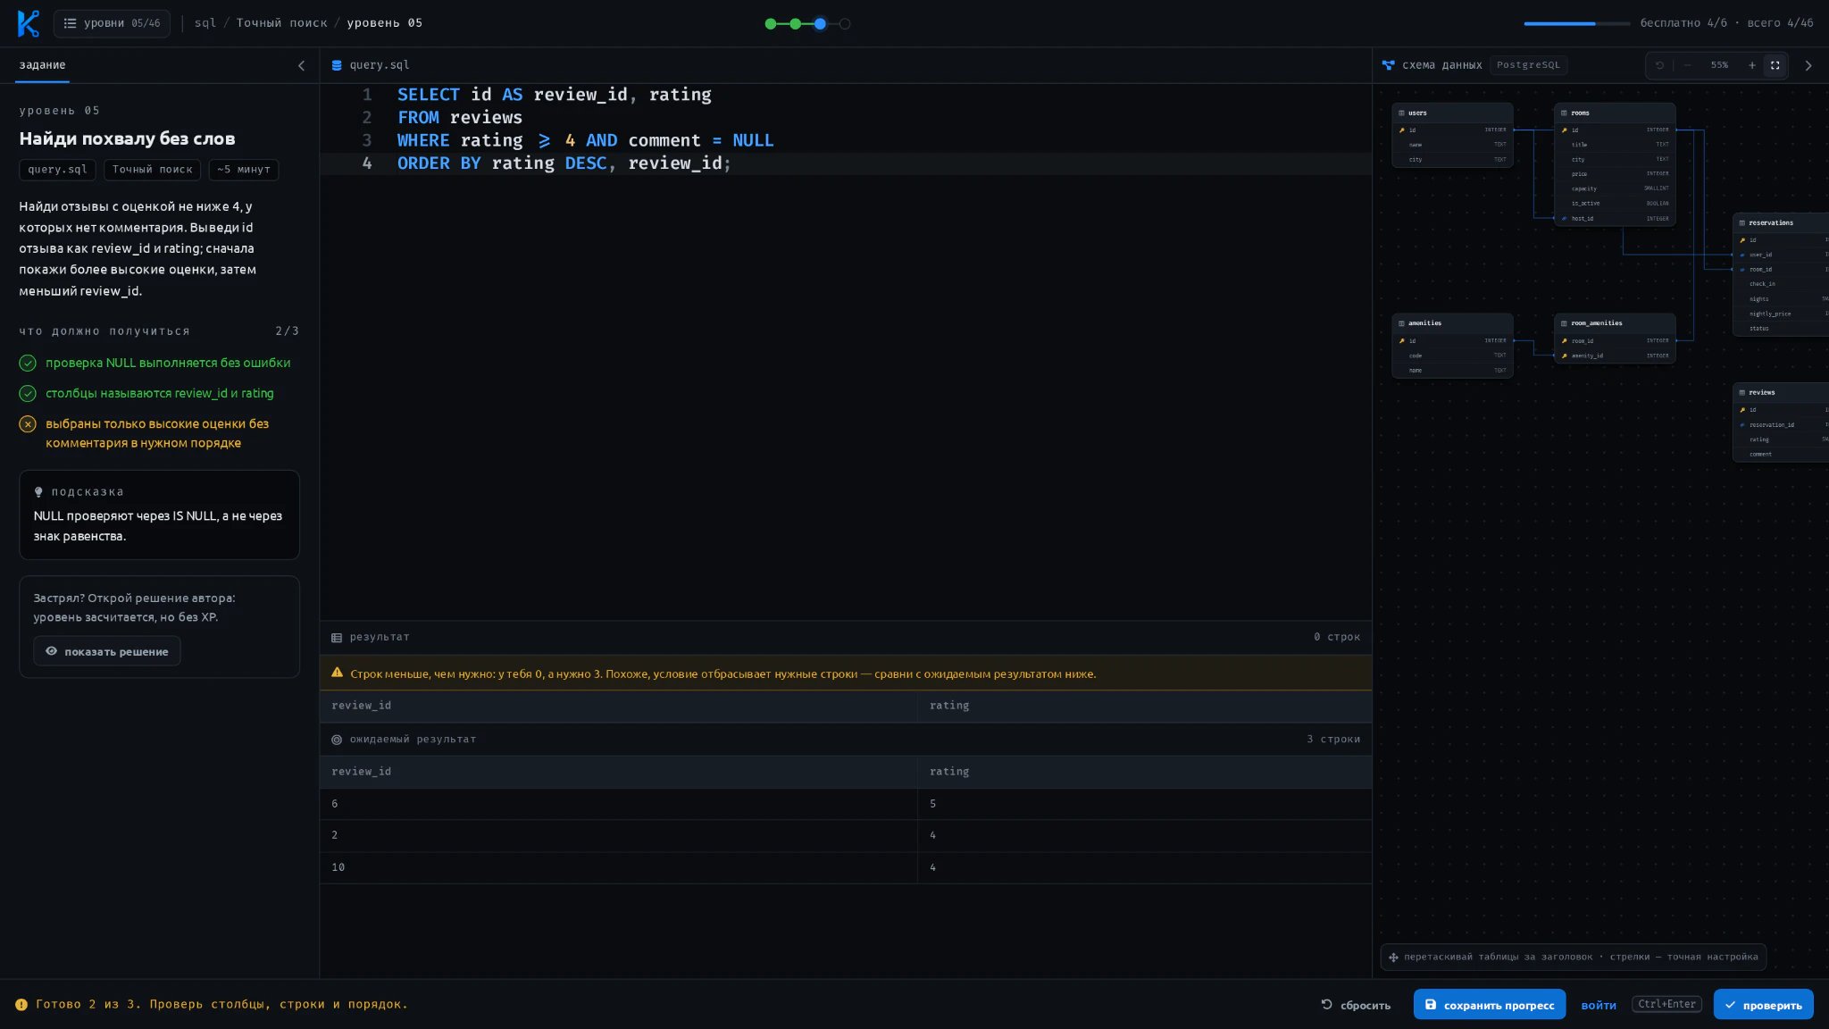Click the Точный поиск breadcrumb
The height and width of the screenshot is (1029, 1829).
pyautogui.click(x=281, y=23)
